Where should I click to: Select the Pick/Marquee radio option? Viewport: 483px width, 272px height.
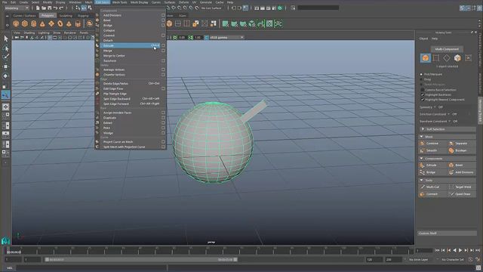coord(421,74)
